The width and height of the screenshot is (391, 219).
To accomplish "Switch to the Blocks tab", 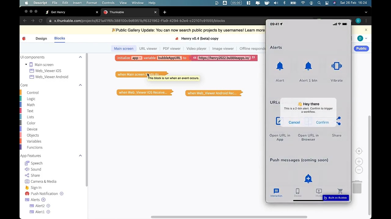I will (x=60, y=38).
